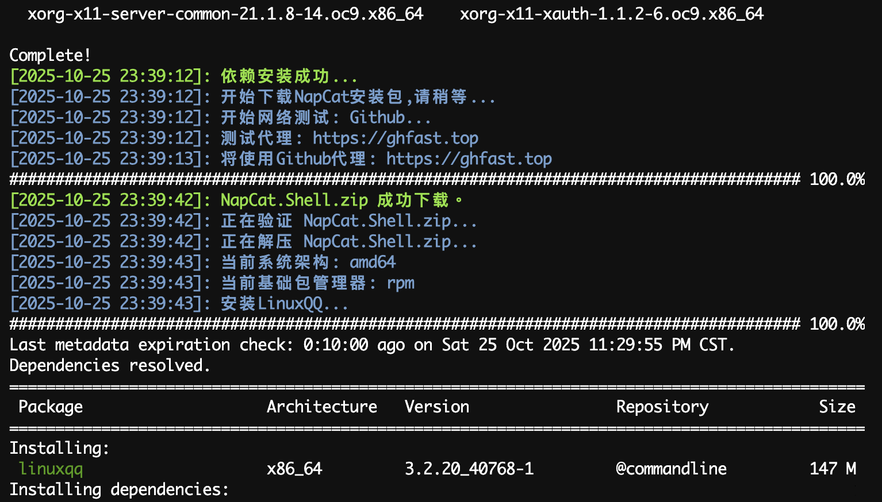Click the Version column header
Viewport: 882px width, 502px height.
[436, 407]
